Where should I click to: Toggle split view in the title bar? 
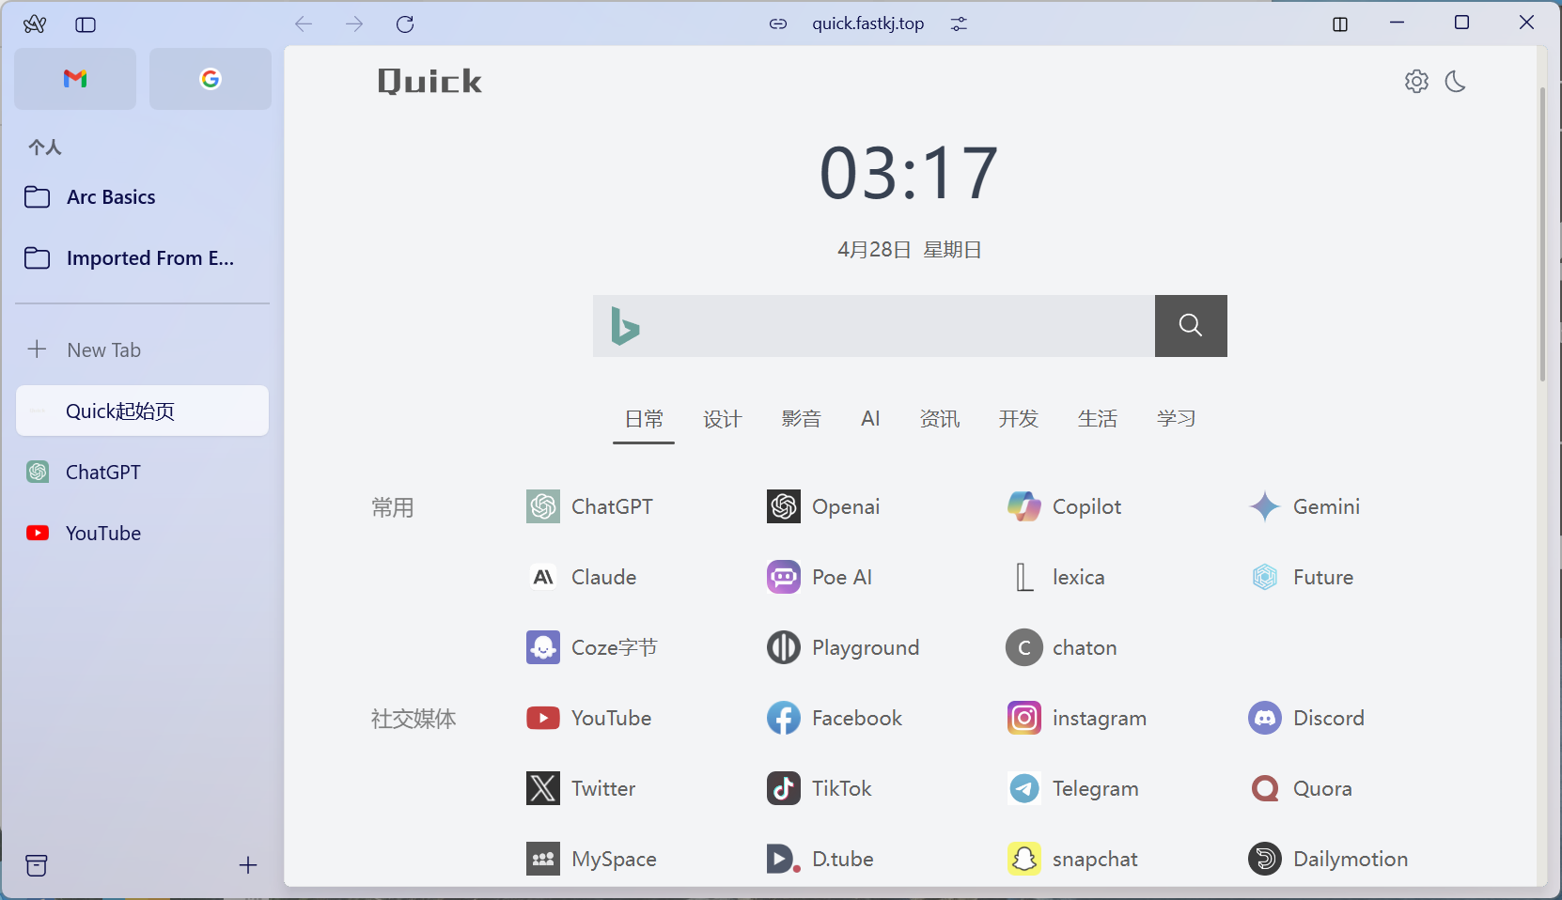pyautogui.click(x=1340, y=24)
